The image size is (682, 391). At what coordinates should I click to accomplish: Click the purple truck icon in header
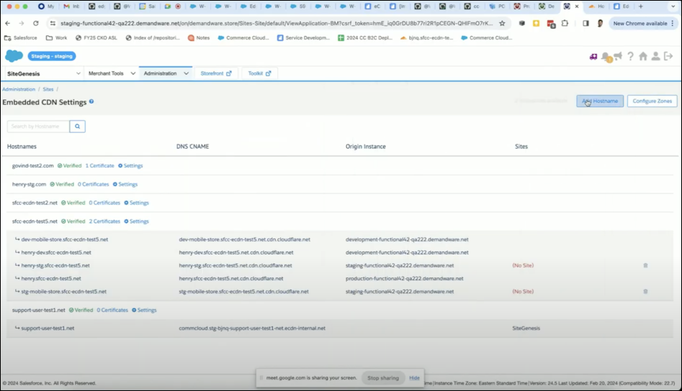coord(593,57)
